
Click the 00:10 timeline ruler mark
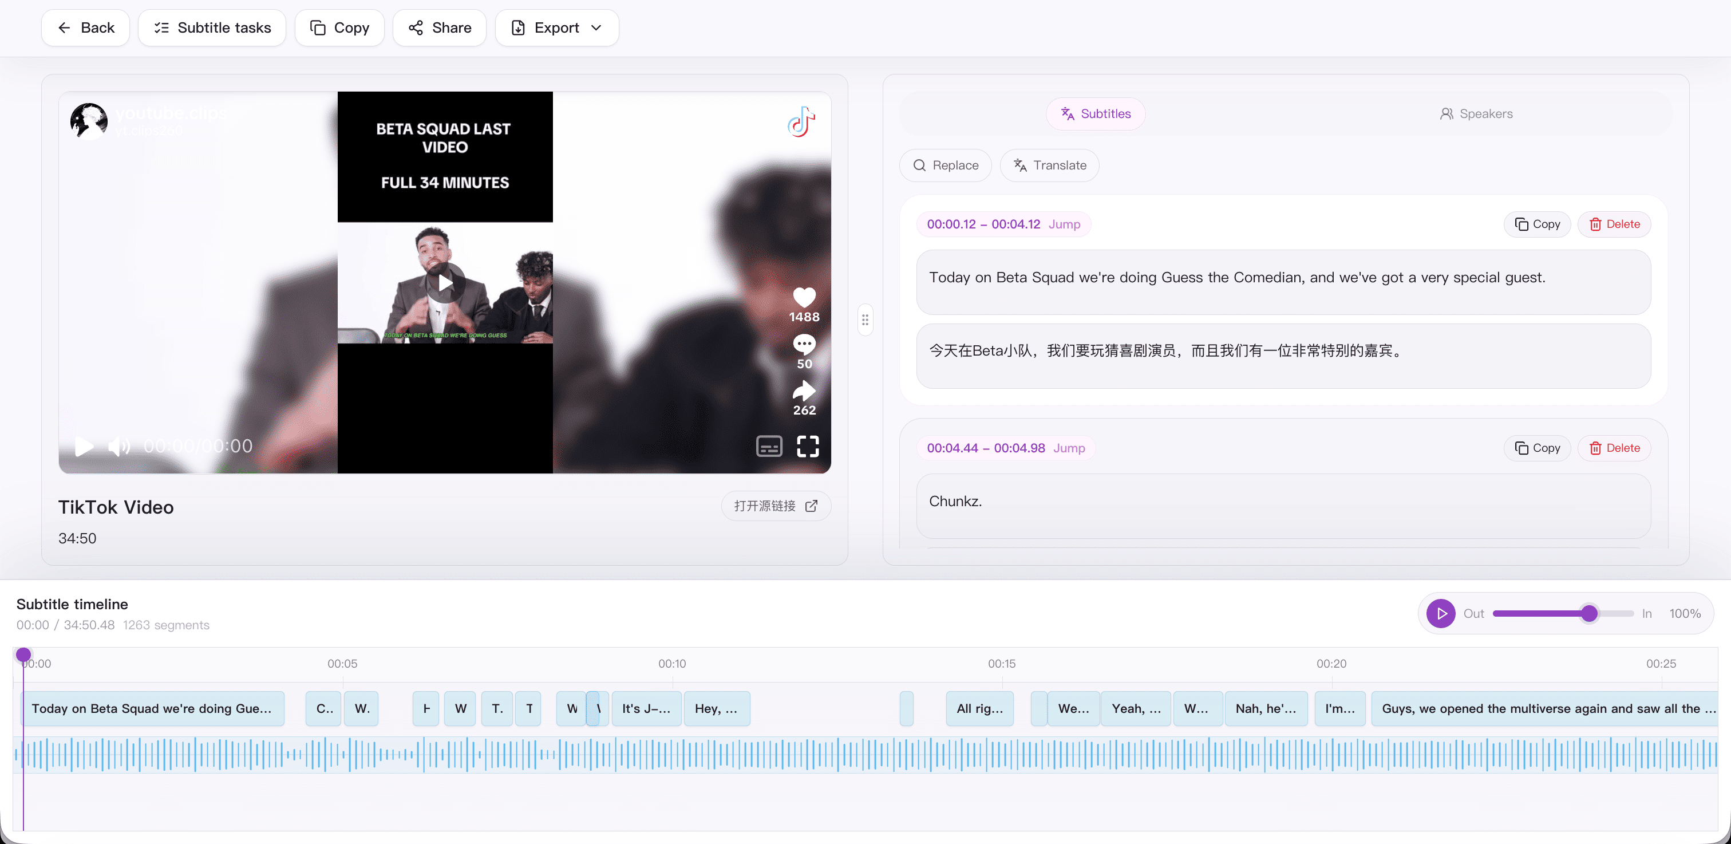click(x=672, y=664)
